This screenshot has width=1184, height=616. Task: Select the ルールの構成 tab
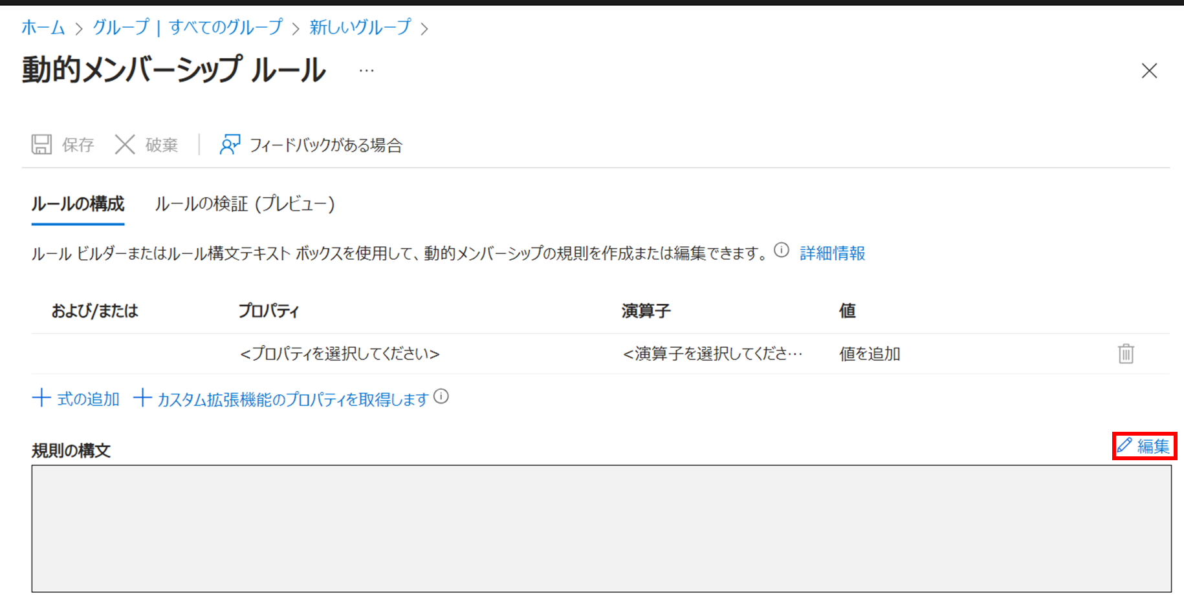point(78,204)
